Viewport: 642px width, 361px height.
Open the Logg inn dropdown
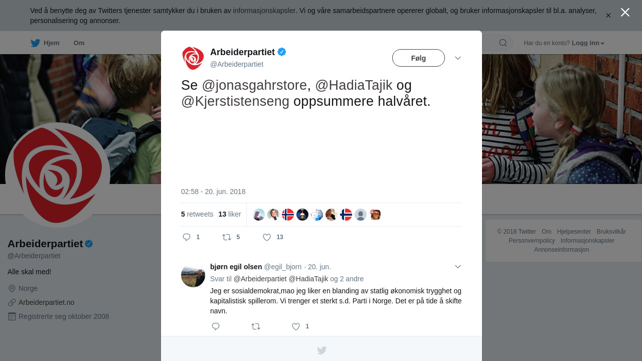pyautogui.click(x=588, y=43)
